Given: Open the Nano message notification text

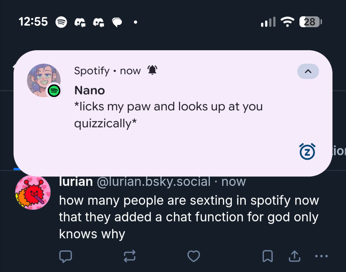Looking at the screenshot, I should [168, 115].
